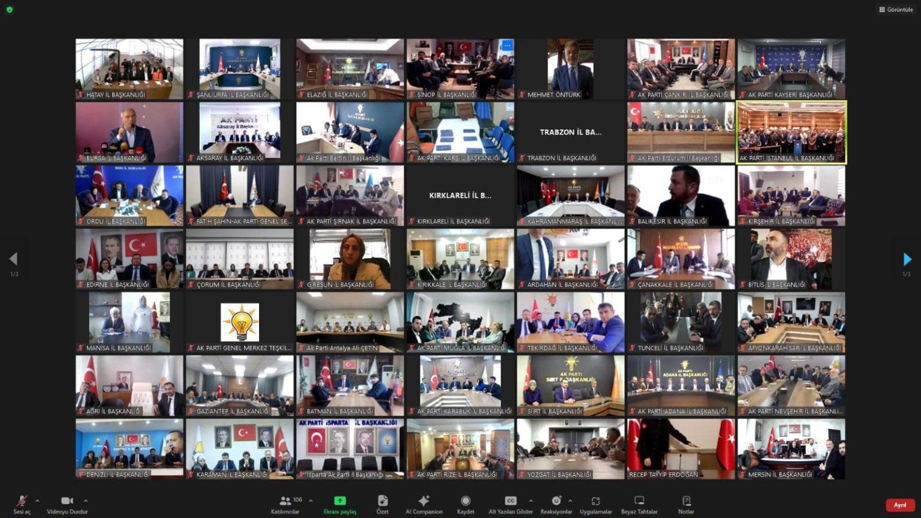Launch AI Companion

coord(424,505)
